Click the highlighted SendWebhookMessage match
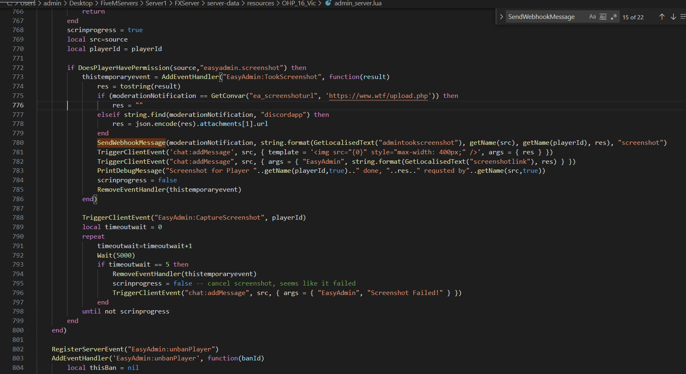Screen dimensions: 686x374 [131, 142]
